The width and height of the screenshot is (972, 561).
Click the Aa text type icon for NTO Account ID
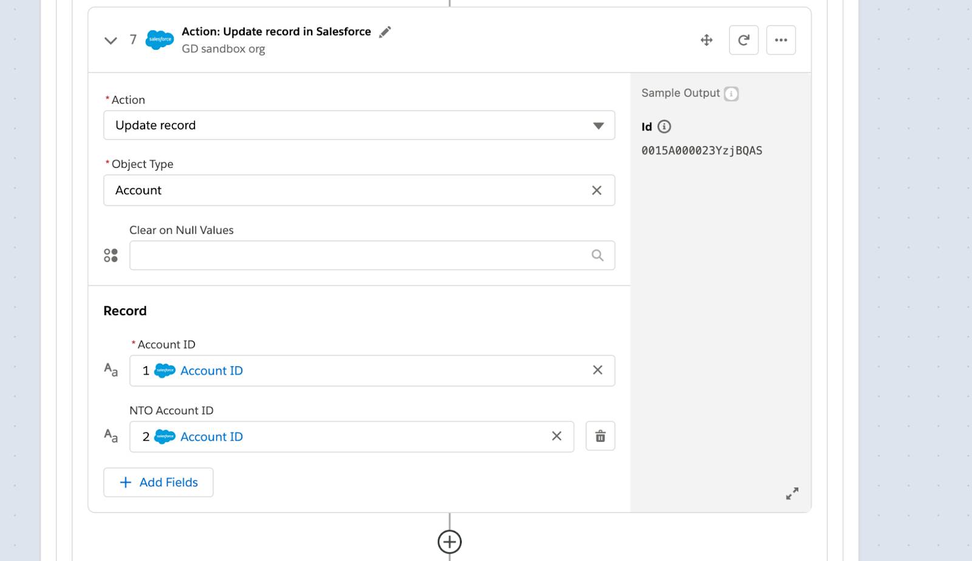111,436
